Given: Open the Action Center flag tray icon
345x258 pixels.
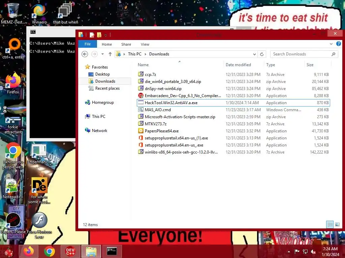Looking at the screenshot, I should pyautogui.click(x=297, y=251).
